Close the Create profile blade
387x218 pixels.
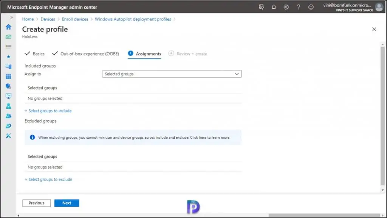[374, 29]
